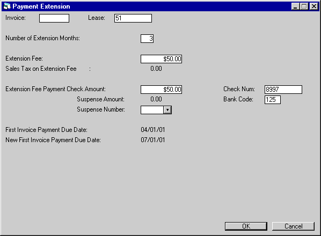
Task: Click the Payment Extension title bar text
Action: (41, 6)
